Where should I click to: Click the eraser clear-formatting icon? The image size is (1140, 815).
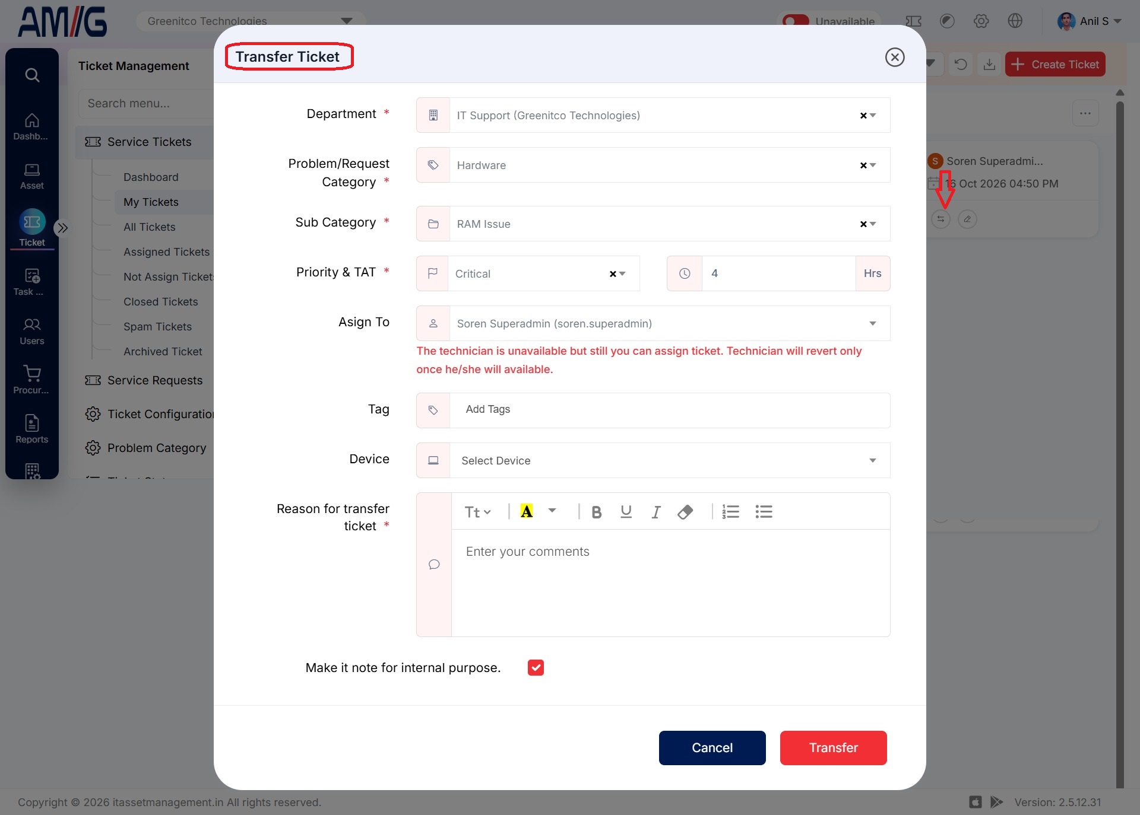[x=685, y=512]
